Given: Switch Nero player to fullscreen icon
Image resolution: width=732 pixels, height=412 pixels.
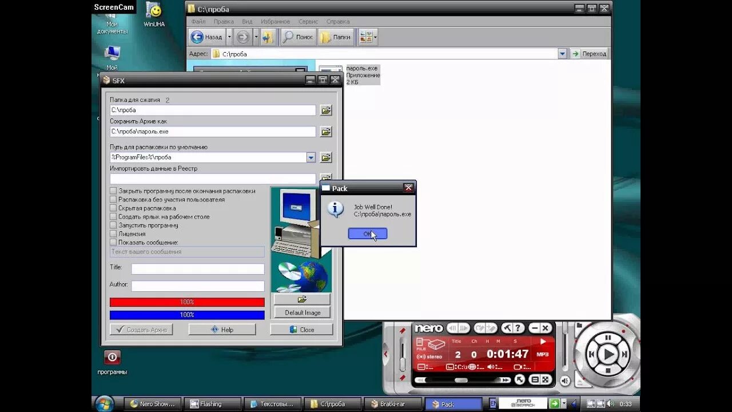Looking at the screenshot, I should 546,379.
